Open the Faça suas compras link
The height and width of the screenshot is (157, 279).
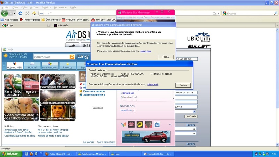pyautogui.click(x=94, y=91)
